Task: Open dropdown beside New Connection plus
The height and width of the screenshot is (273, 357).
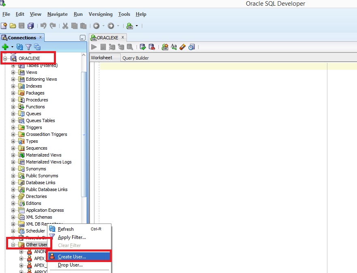Action: 12,47
